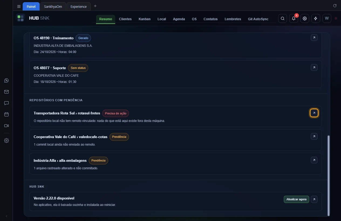This screenshot has height=221, width=341.
Task: Click the HUB SNK logo icon
Action: [21, 18]
